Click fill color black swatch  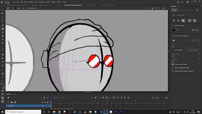[173, 30]
